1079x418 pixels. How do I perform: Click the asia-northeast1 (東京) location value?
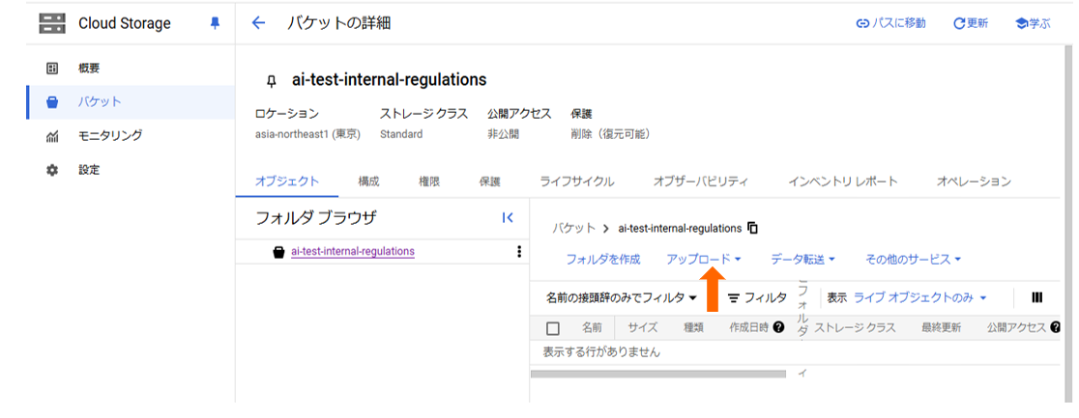tap(307, 135)
